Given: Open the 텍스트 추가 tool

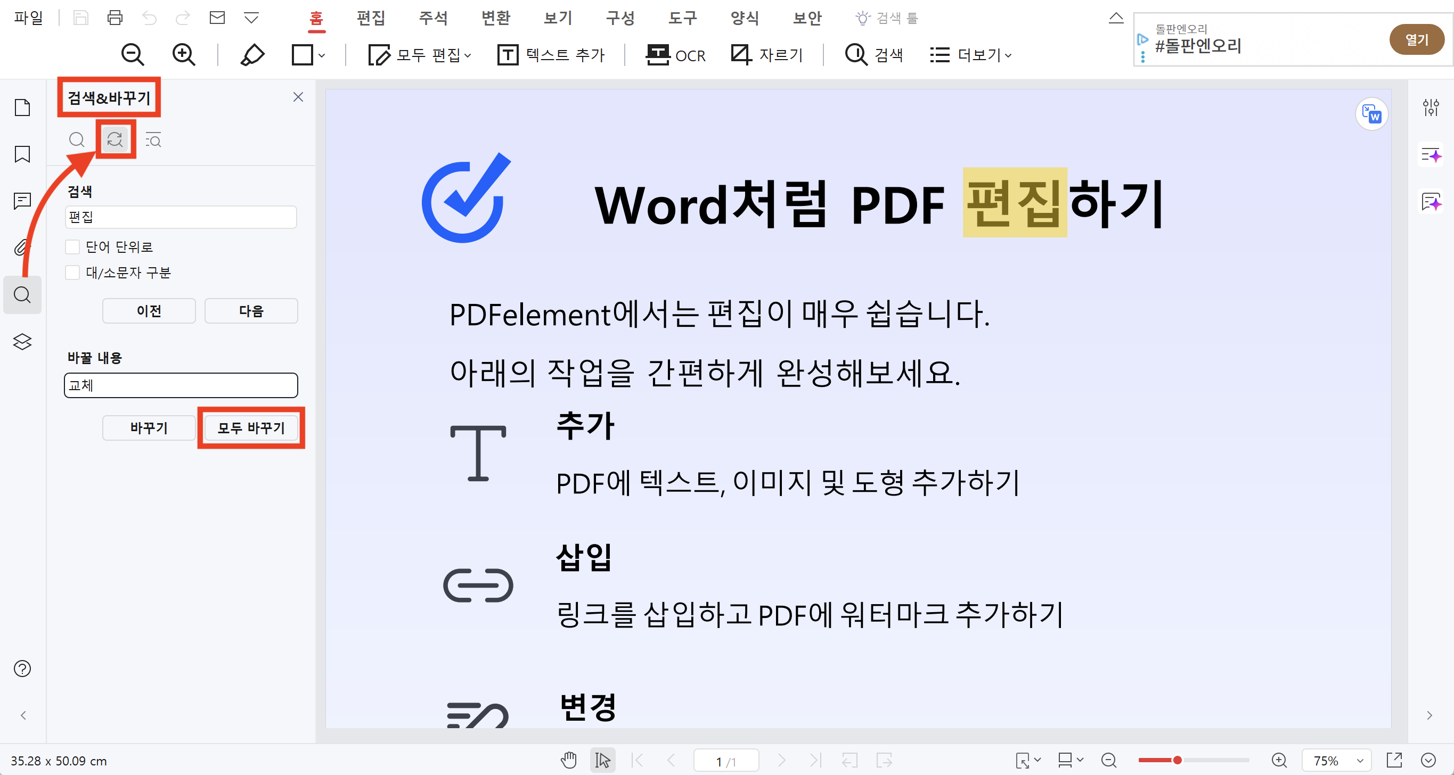Looking at the screenshot, I should (x=550, y=55).
